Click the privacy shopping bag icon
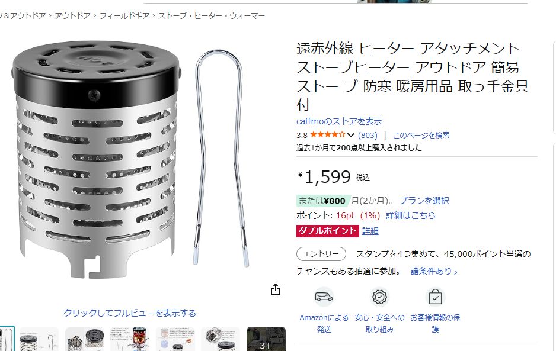Image resolution: width=556 pixels, height=351 pixels. 435,297
